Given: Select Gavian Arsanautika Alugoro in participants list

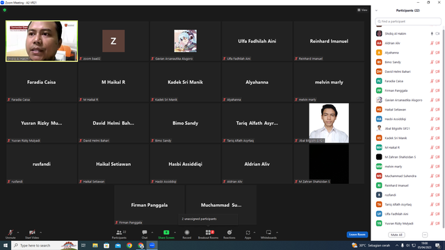Looking at the screenshot, I should (x=408, y=100).
